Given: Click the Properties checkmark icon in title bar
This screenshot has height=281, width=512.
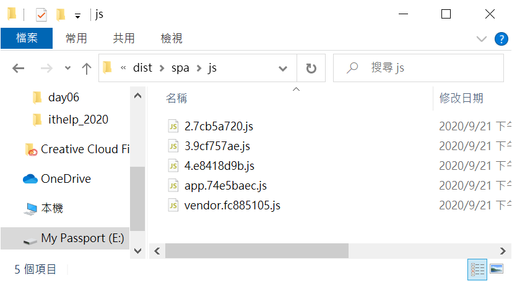Looking at the screenshot, I should click(41, 15).
